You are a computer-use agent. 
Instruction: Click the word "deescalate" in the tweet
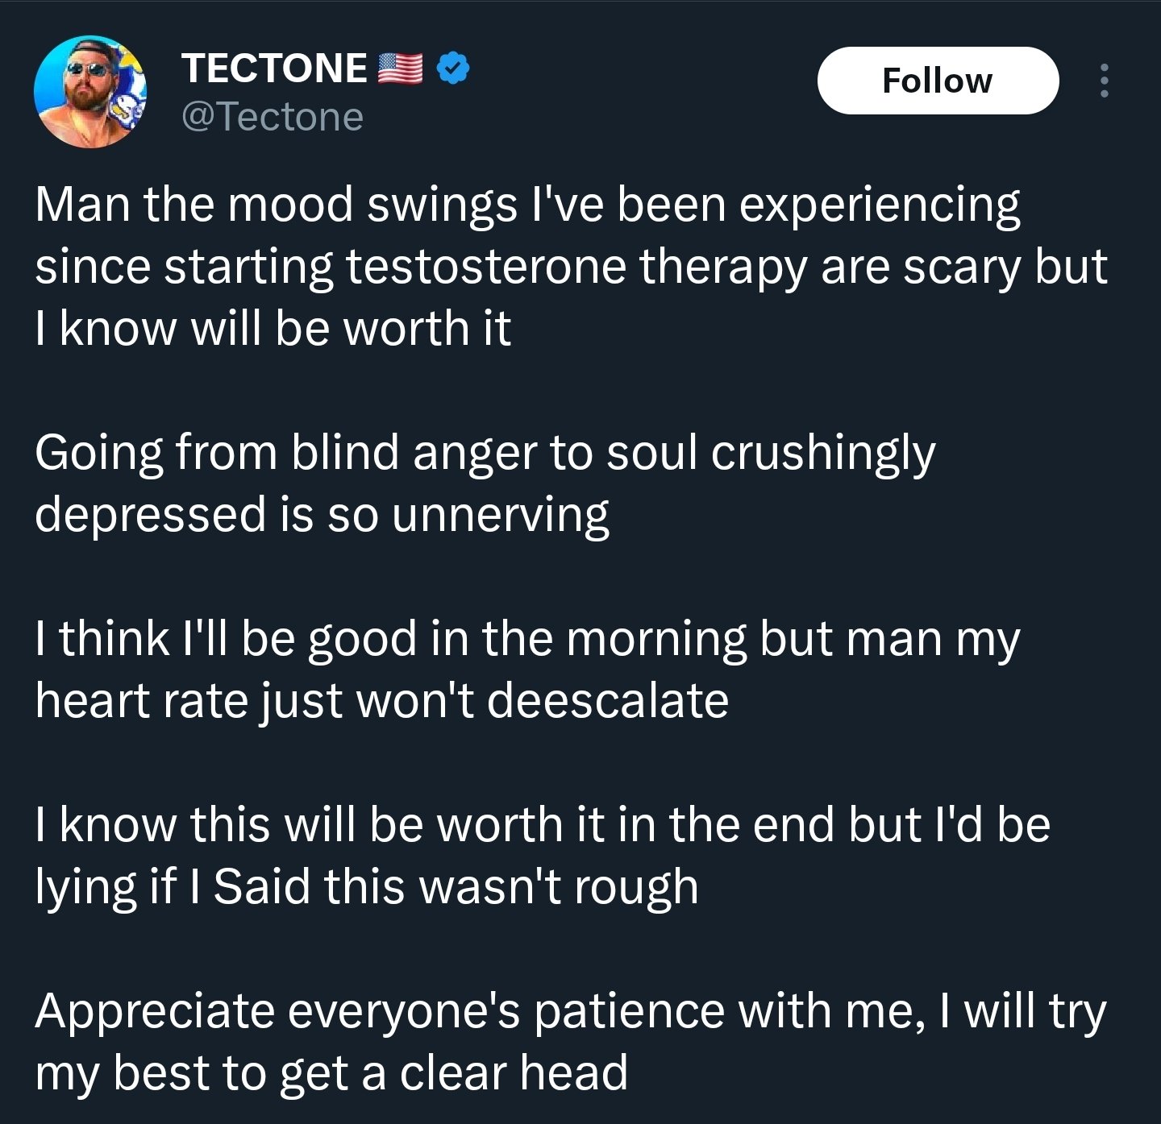coord(608,700)
